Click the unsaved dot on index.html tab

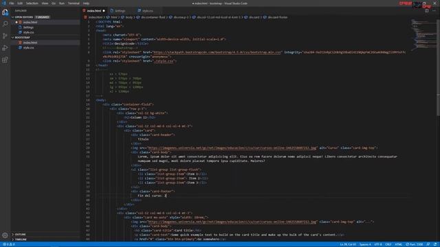pyautogui.click(x=104, y=11)
